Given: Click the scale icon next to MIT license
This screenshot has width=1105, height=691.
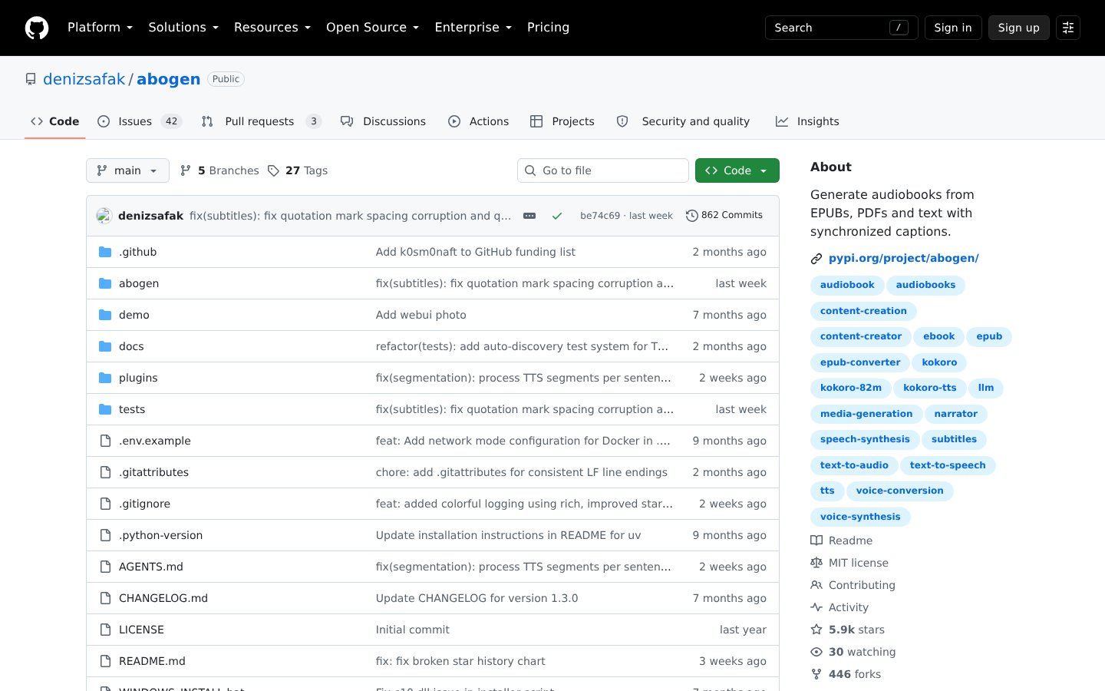Looking at the screenshot, I should (816, 563).
